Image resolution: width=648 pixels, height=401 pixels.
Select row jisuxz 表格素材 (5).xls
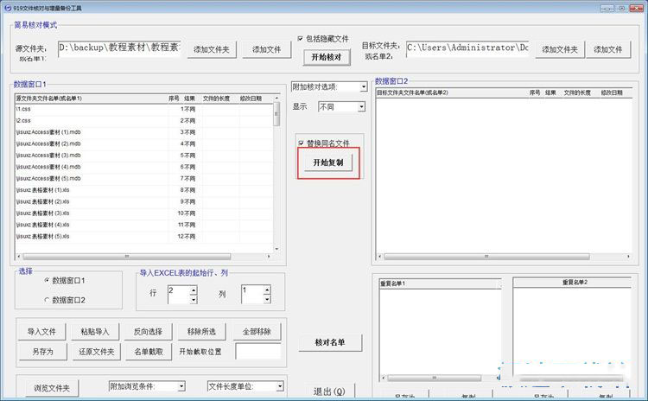click(x=143, y=236)
